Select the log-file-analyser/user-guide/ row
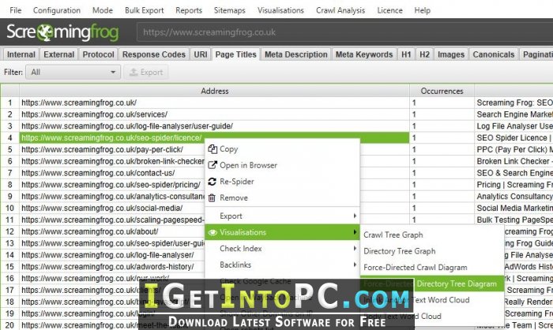Viewport: 553px width, 330px height. tap(214, 126)
